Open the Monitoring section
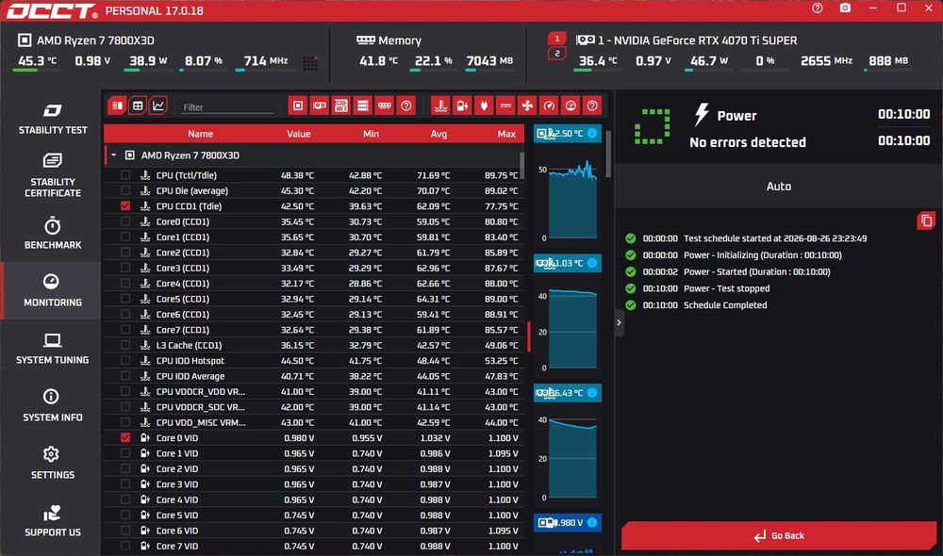The image size is (943, 556). tap(52, 291)
